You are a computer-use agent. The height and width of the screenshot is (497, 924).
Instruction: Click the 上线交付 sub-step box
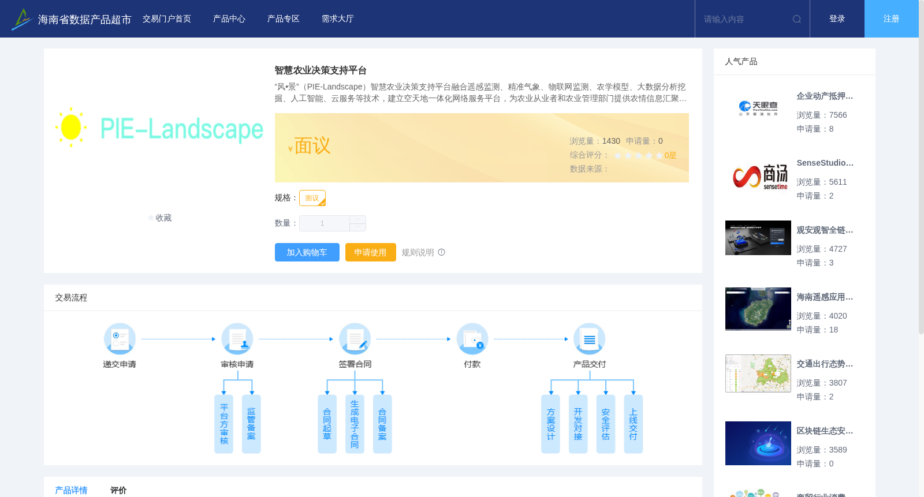634,424
